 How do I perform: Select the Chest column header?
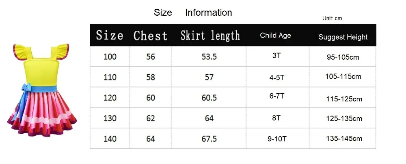151,35
